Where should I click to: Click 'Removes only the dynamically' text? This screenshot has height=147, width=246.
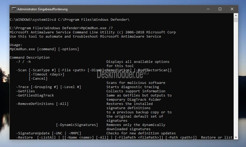(136, 125)
